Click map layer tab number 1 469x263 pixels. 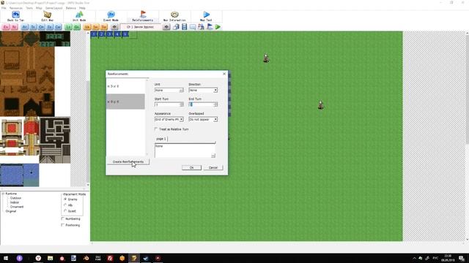pyautogui.click(x=95, y=34)
